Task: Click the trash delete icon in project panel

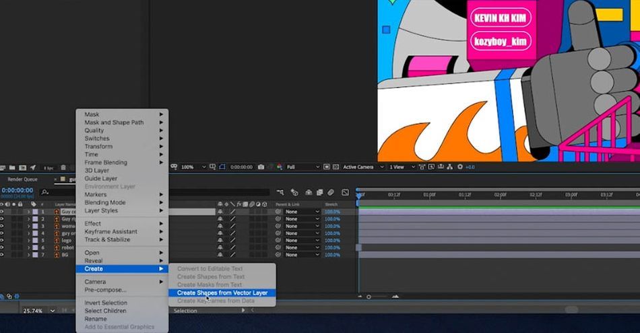Action: [x=63, y=168]
